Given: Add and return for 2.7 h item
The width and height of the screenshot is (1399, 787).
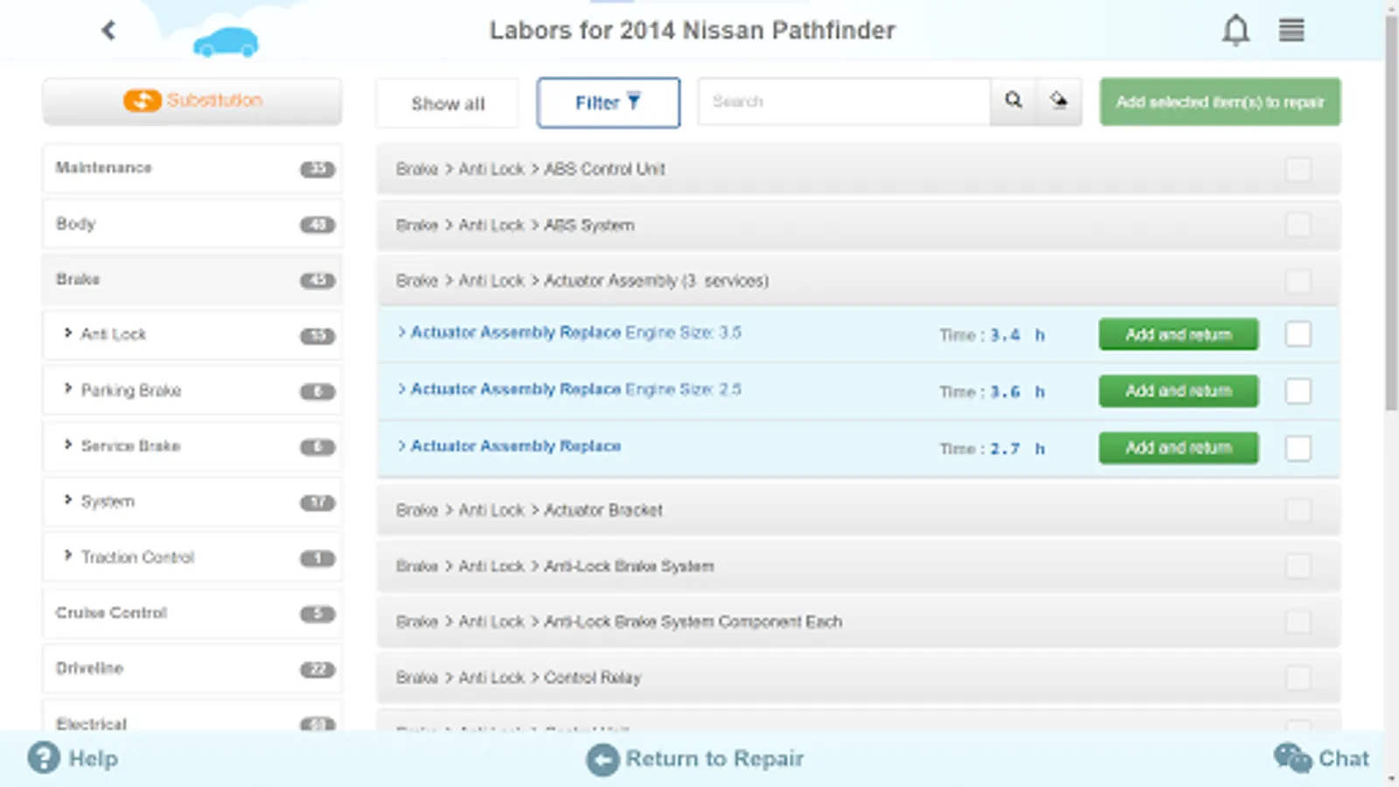Looking at the screenshot, I should [1179, 448].
